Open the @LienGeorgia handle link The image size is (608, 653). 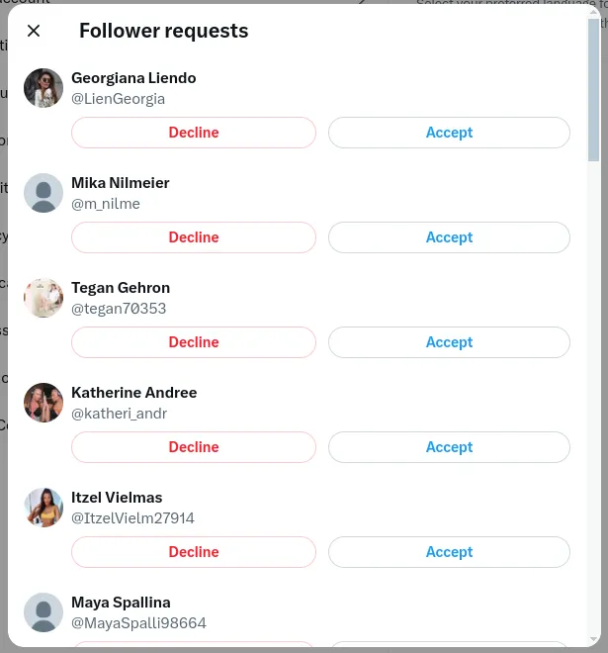(x=119, y=99)
